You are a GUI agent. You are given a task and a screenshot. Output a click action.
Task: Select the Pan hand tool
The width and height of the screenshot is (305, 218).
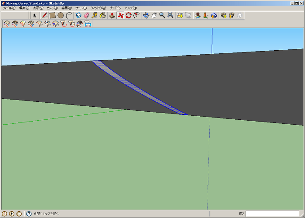pos(154,15)
